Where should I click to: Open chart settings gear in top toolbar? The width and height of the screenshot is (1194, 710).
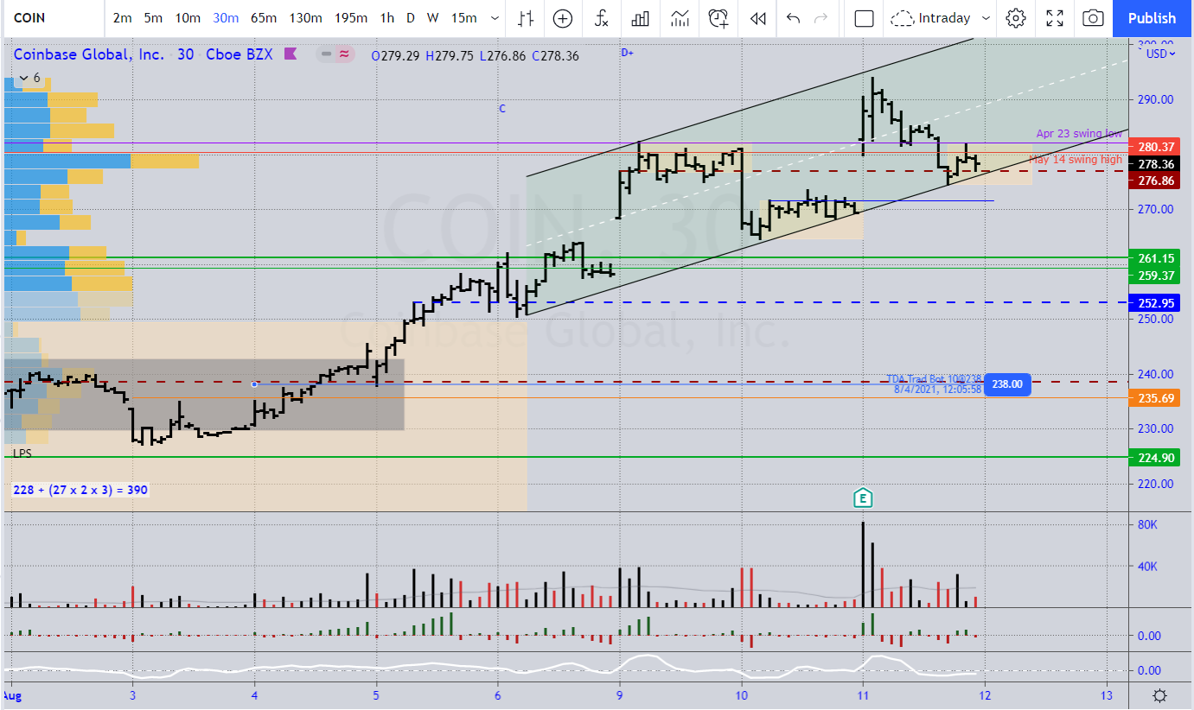coord(1016,18)
